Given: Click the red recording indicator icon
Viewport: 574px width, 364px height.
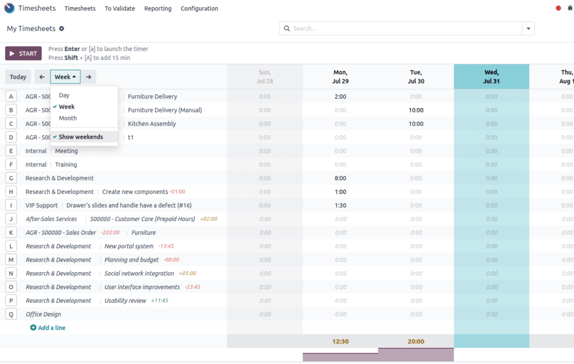Looking at the screenshot, I should (558, 8).
